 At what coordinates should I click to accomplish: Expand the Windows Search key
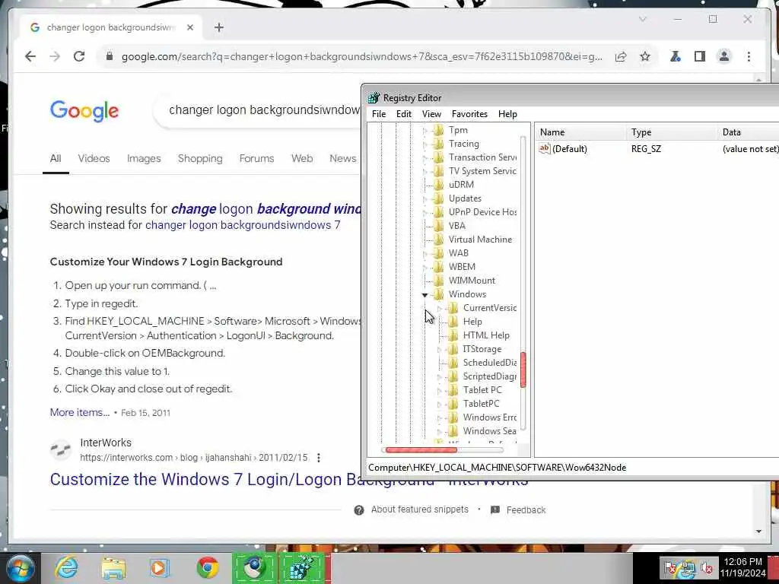(439, 432)
